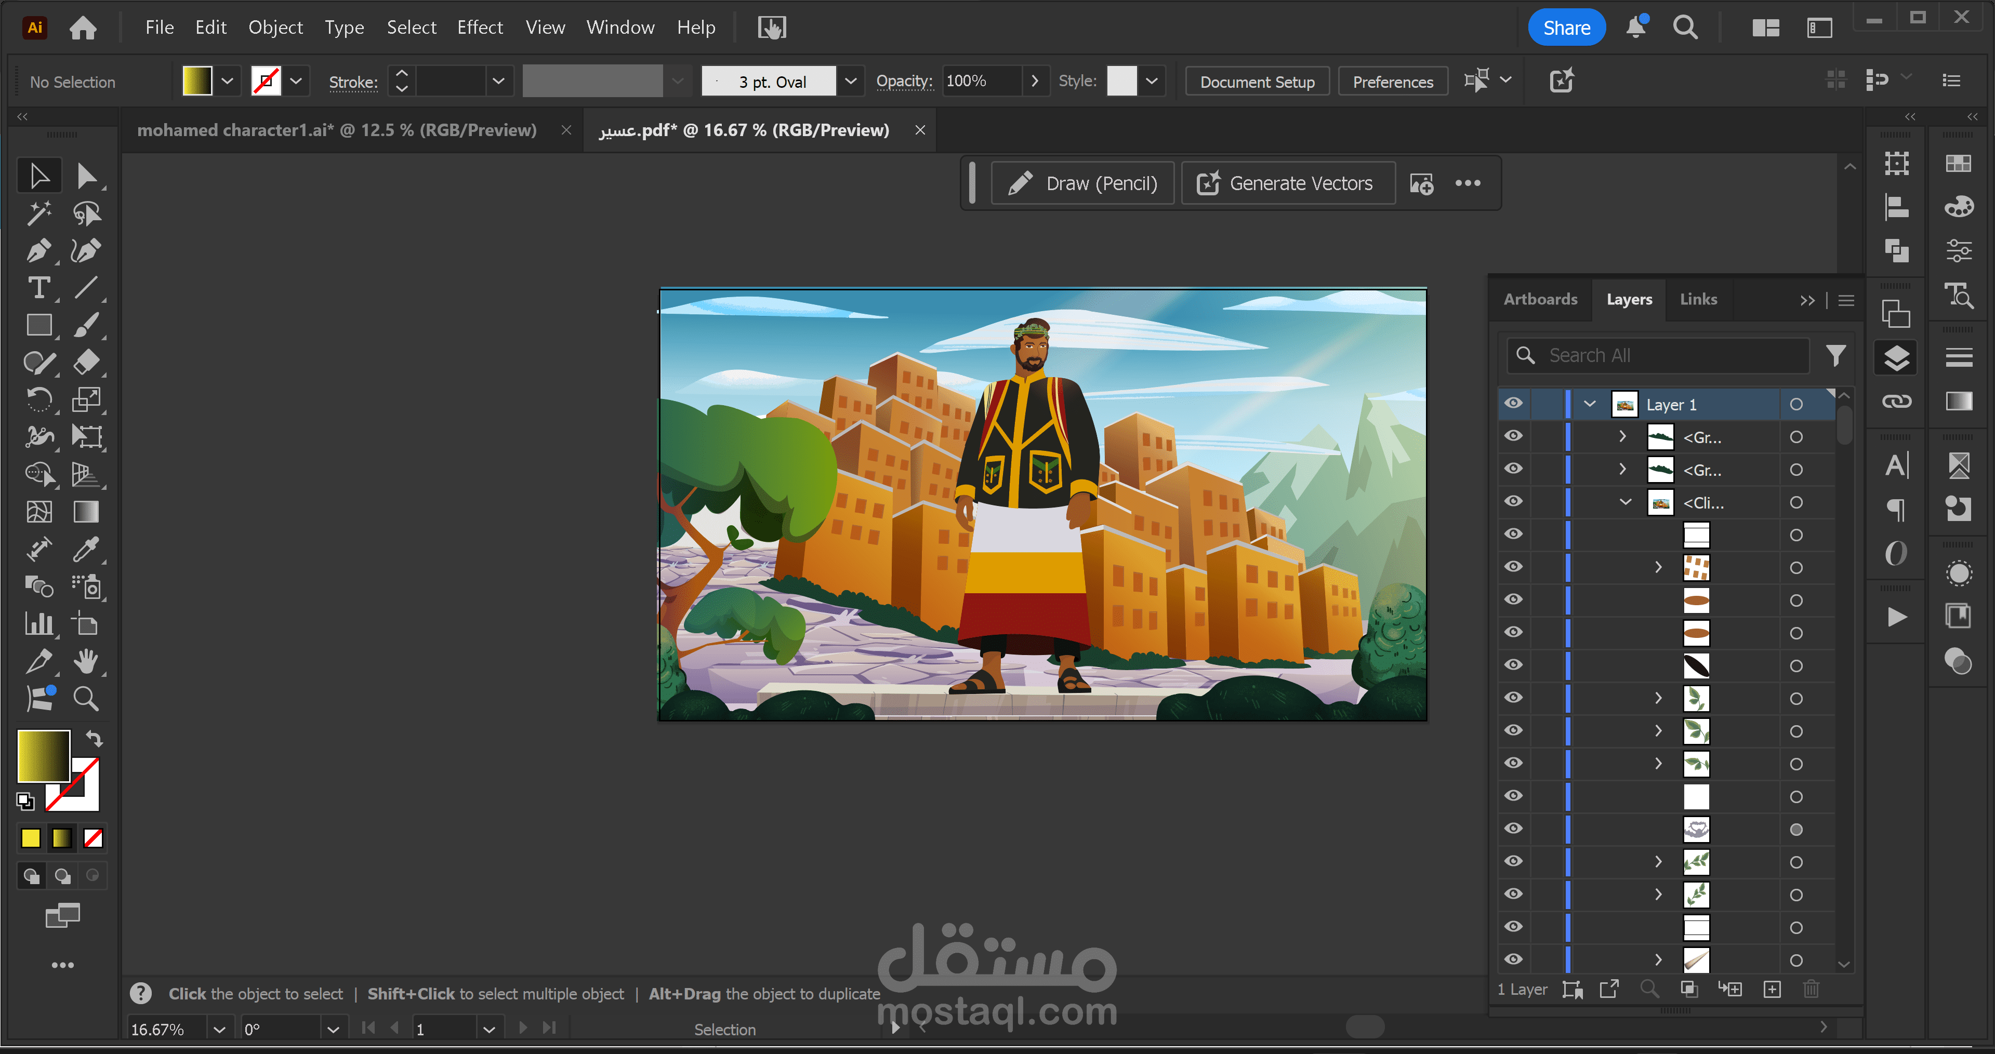Select the Zoom tool in toolbar
The width and height of the screenshot is (1995, 1054).
click(x=87, y=699)
